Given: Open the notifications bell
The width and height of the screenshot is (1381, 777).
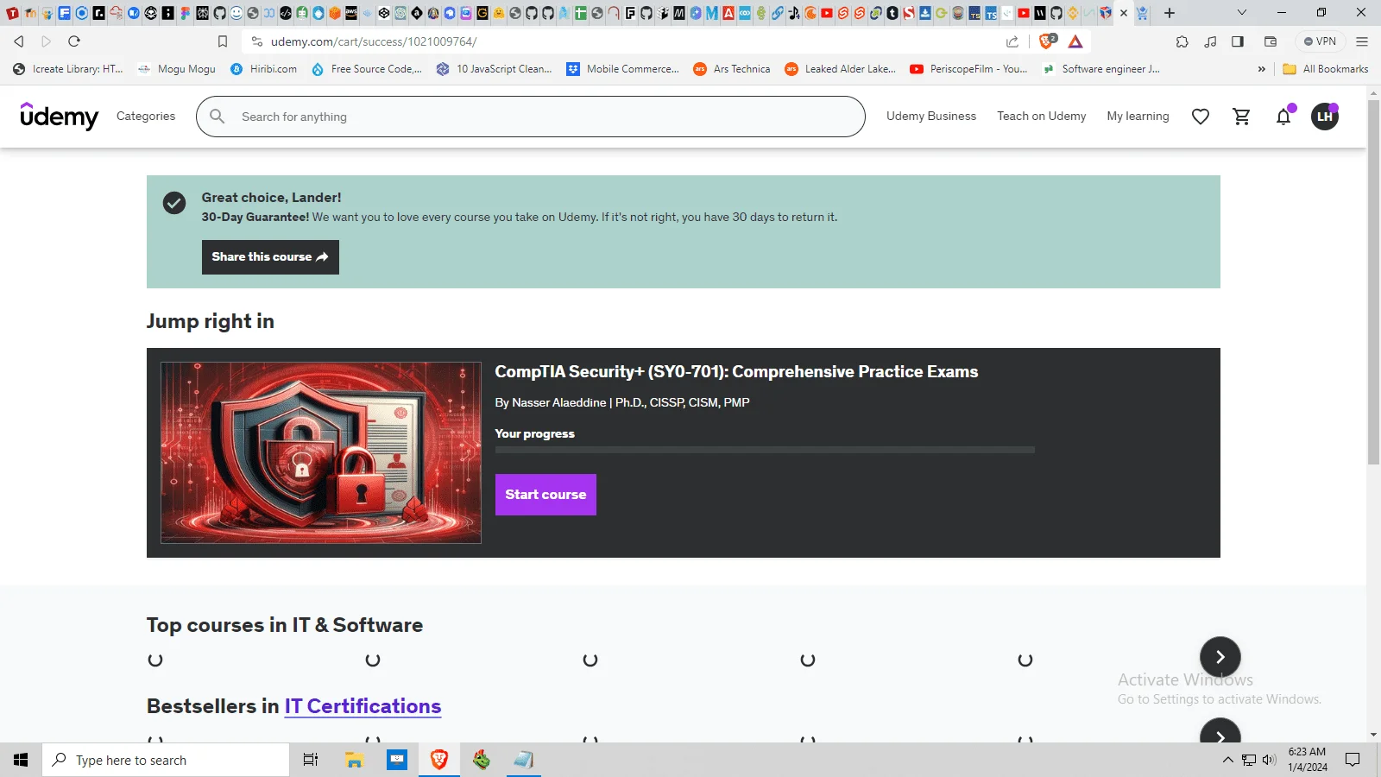Looking at the screenshot, I should click(1283, 117).
